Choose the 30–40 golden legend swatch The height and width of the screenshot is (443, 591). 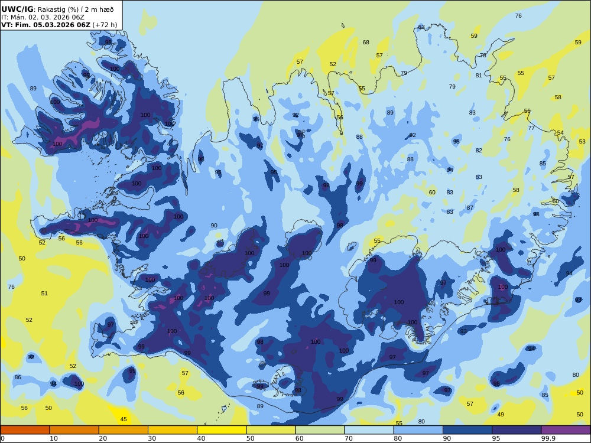click(173, 430)
